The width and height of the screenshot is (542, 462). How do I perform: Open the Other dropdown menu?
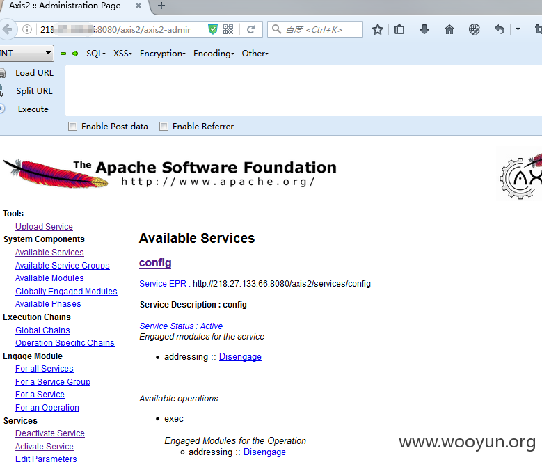(255, 54)
